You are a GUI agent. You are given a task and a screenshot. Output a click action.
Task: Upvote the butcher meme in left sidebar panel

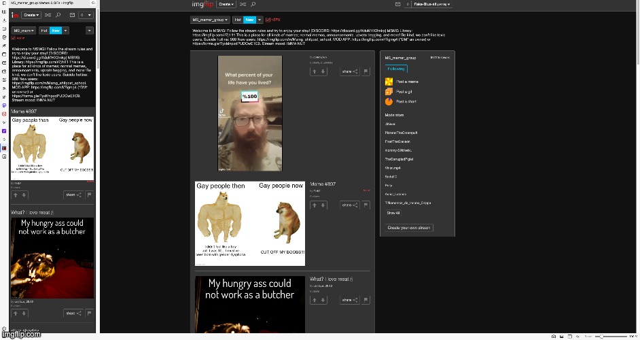pos(16,313)
